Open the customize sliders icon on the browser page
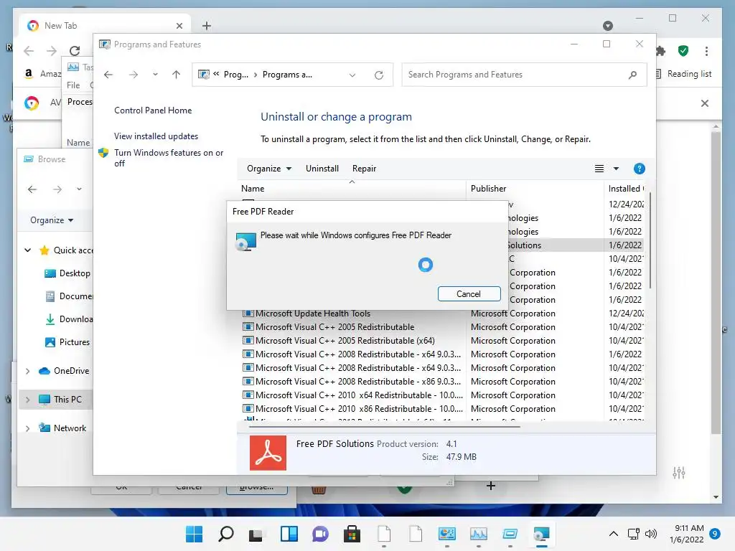735x551 pixels. pyautogui.click(x=679, y=473)
